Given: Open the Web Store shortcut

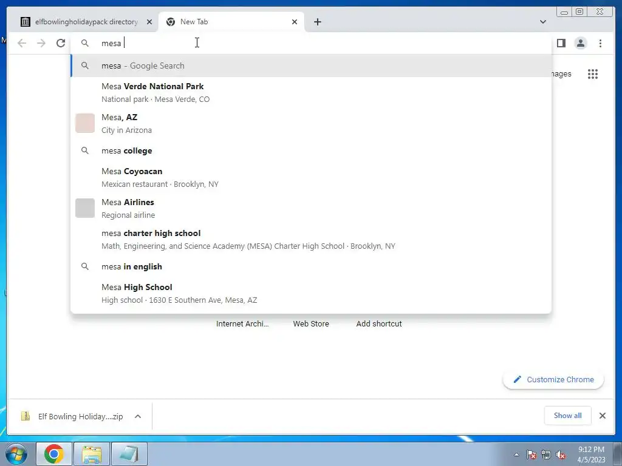Looking at the screenshot, I should (311, 324).
